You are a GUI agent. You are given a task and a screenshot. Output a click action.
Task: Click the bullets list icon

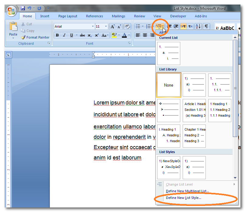click(x=138, y=26)
